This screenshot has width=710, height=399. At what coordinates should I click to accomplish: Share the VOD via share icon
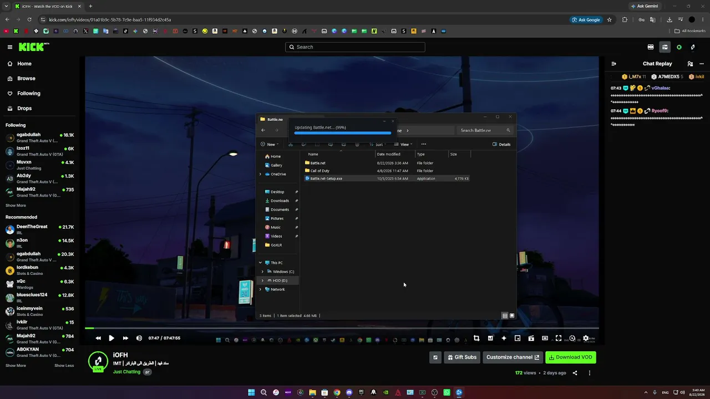click(x=575, y=373)
